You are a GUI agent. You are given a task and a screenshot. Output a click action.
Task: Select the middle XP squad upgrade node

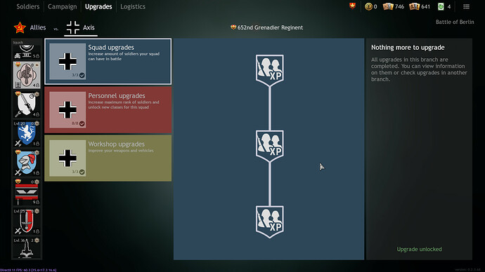coord(270,146)
